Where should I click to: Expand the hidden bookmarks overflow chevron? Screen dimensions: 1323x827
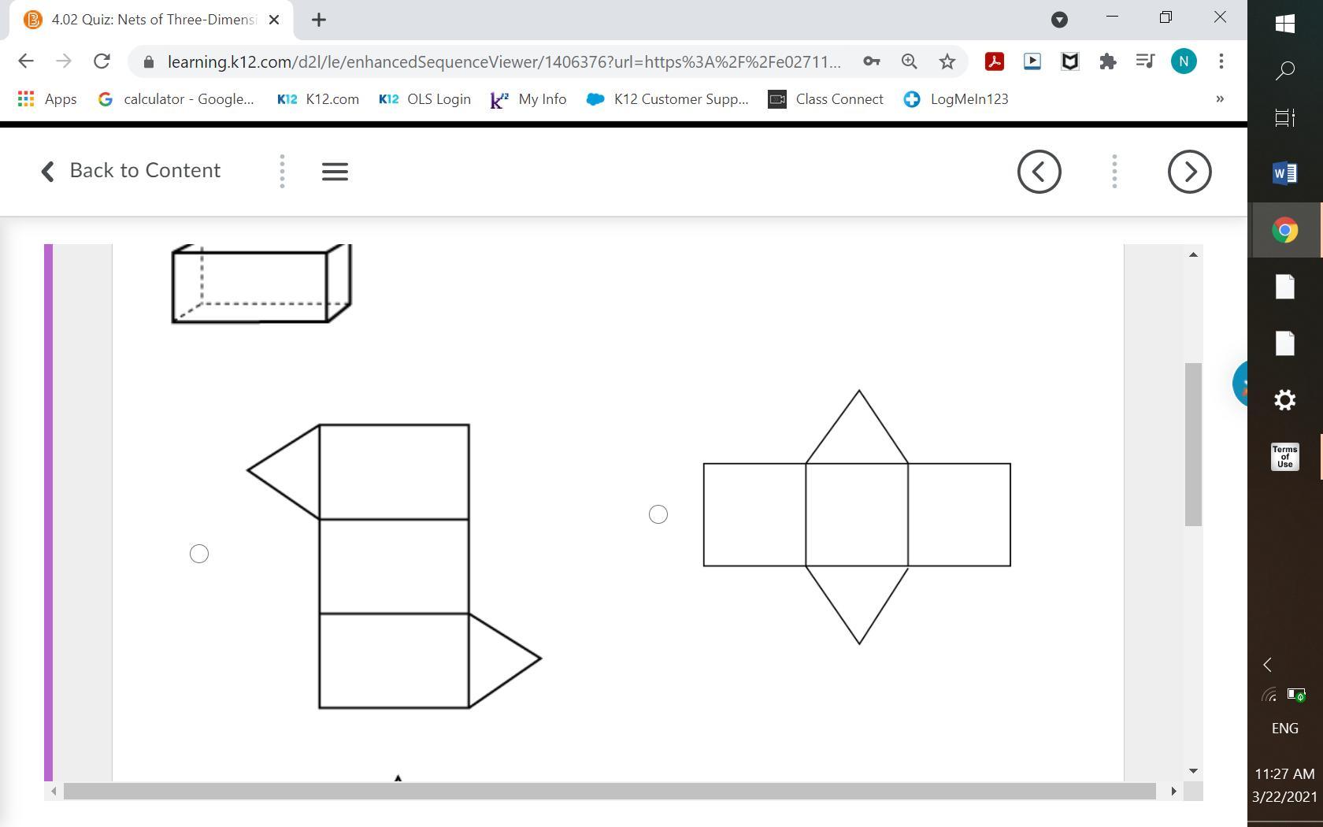[x=1220, y=99]
